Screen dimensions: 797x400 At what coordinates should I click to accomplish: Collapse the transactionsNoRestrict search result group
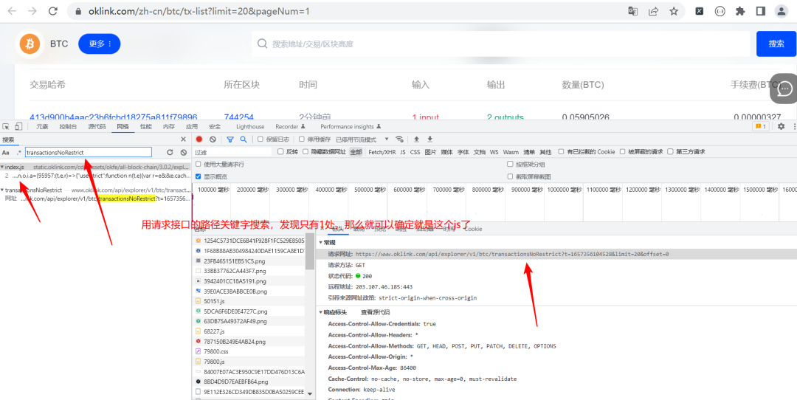pyautogui.click(x=2, y=190)
